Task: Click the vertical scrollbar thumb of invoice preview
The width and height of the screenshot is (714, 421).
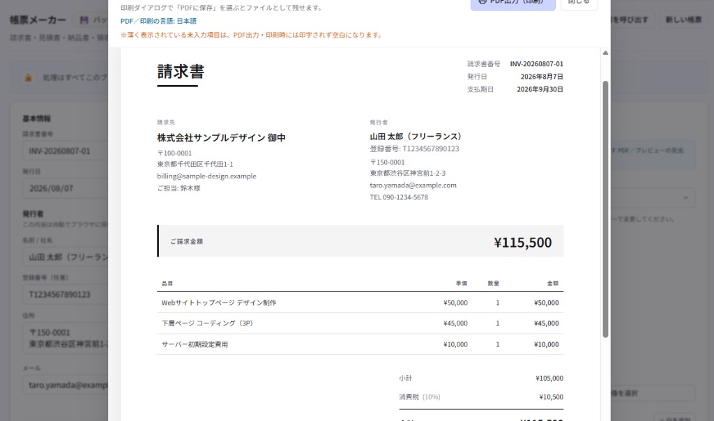Action: pos(605,209)
